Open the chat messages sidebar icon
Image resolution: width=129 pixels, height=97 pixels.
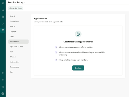pyautogui.click(x=3, y=10)
